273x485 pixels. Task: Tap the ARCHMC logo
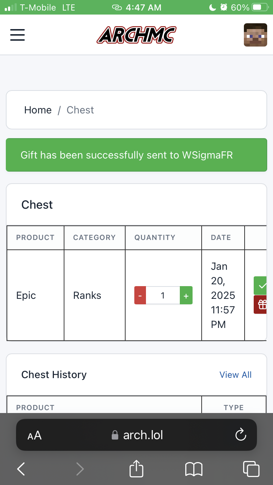click(x=136, y=35)
